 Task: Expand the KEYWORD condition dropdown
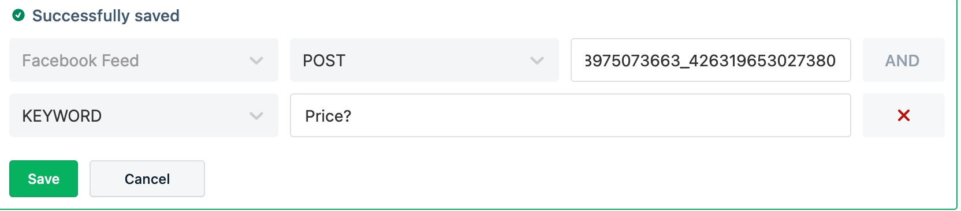144,115
